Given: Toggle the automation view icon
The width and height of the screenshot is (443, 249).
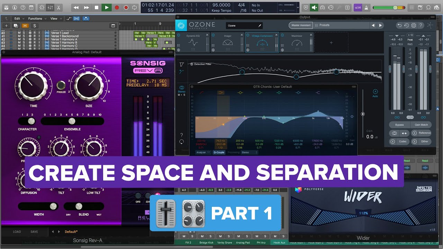Looking at the screenshot, I should 69,19.
